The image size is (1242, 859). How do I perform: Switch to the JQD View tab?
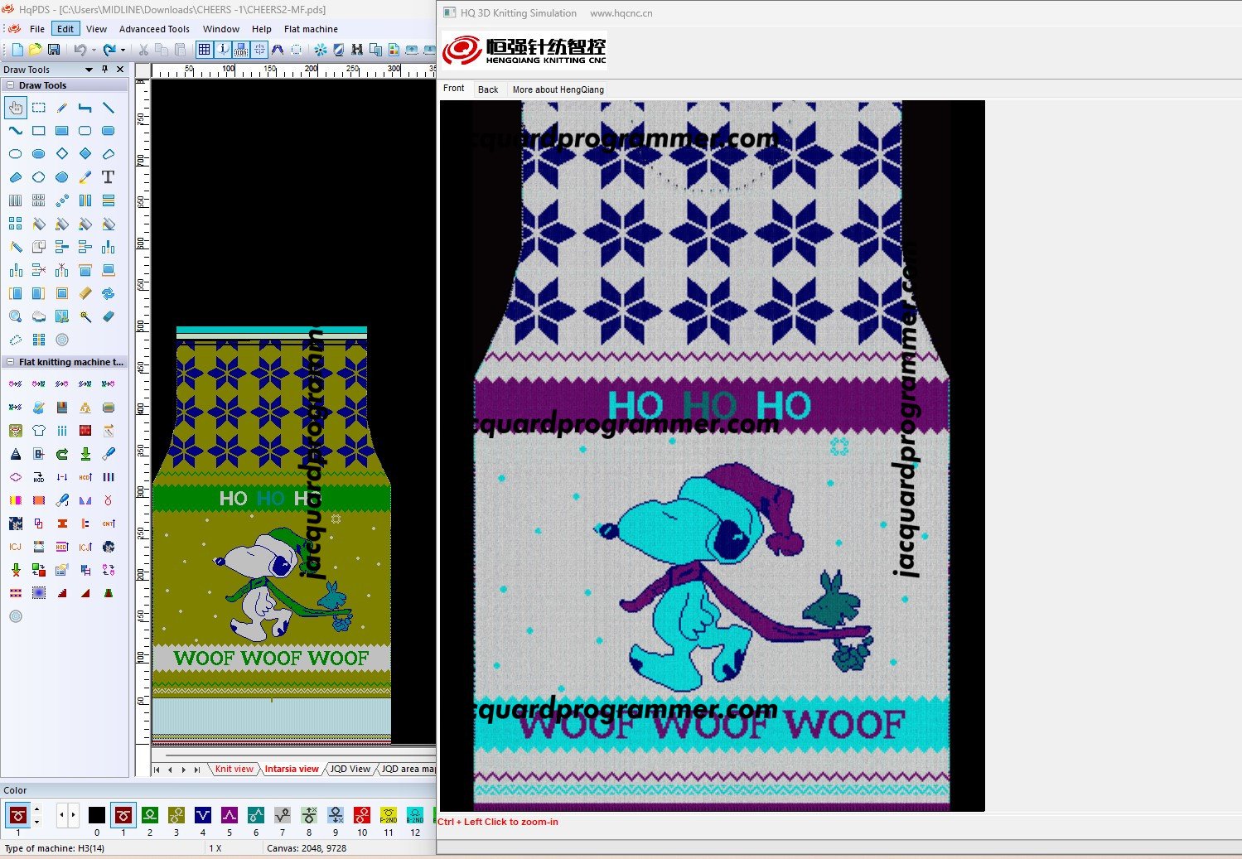pos(350,769)
